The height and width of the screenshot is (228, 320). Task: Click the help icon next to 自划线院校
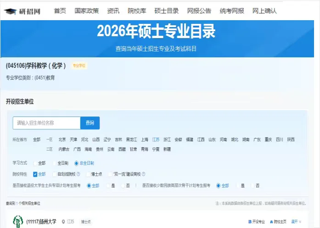point(78,174)
